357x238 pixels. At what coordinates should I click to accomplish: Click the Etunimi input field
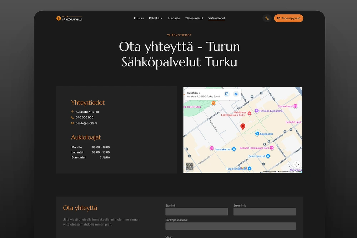(x=196, y=212)
